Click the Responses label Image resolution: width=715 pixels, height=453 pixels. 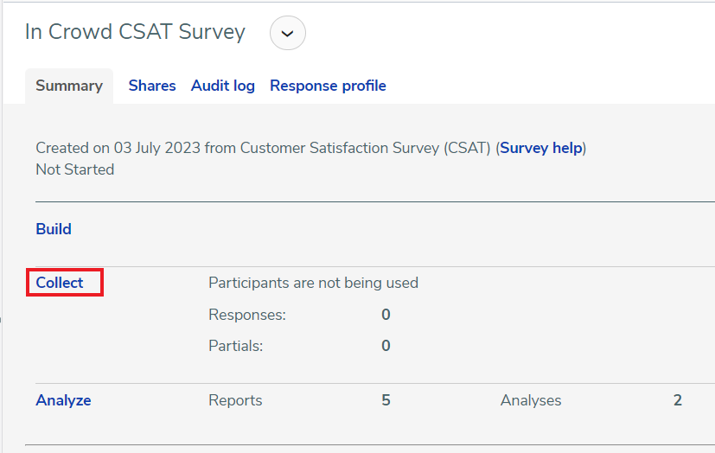(247, 315)
